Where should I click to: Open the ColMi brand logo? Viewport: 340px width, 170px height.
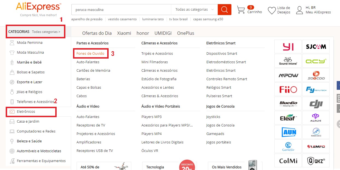[x=288, y=160]
